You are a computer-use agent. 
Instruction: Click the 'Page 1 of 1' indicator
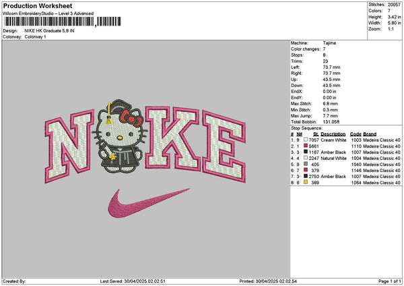390,281
